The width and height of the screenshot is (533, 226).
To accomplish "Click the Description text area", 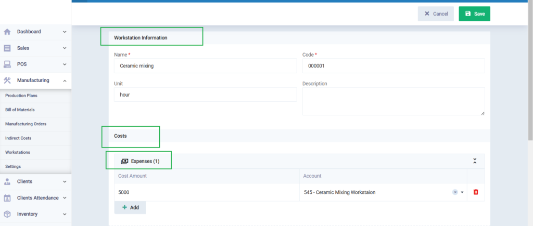I will click(x=394, y=101).
